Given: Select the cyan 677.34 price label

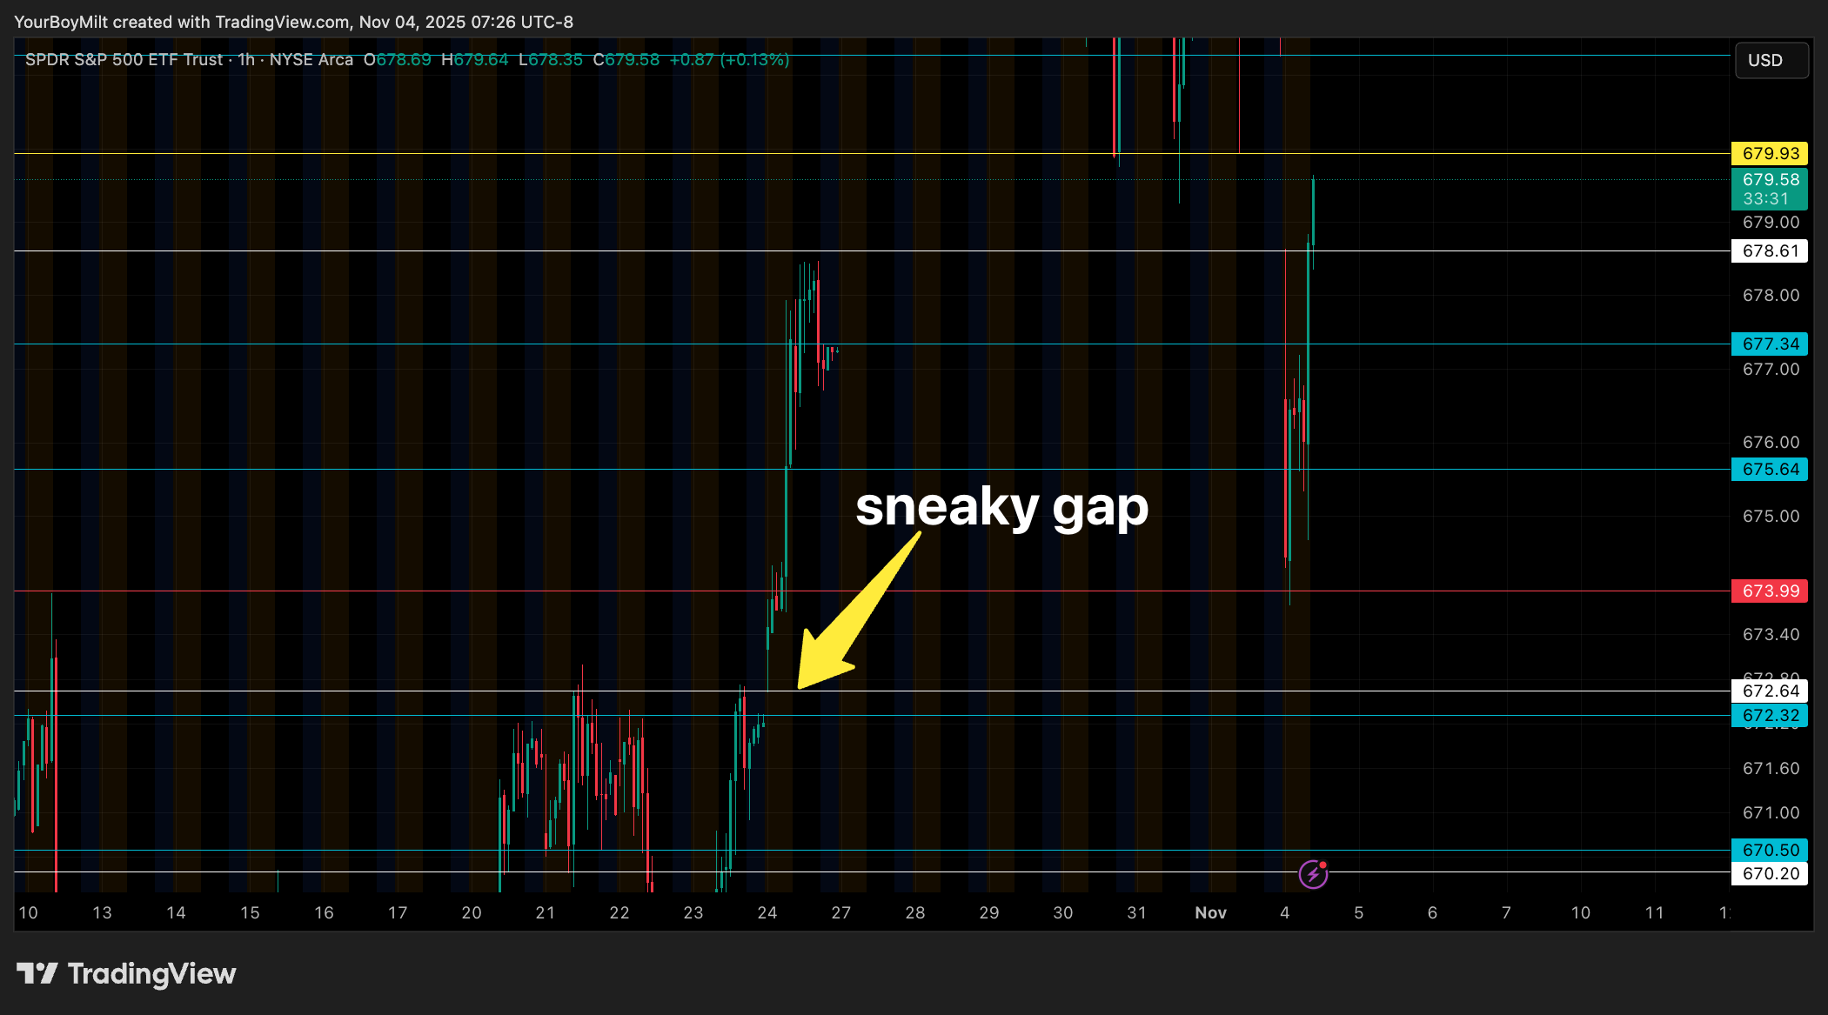Looking at the screenshot, I should coord(1770,344).
